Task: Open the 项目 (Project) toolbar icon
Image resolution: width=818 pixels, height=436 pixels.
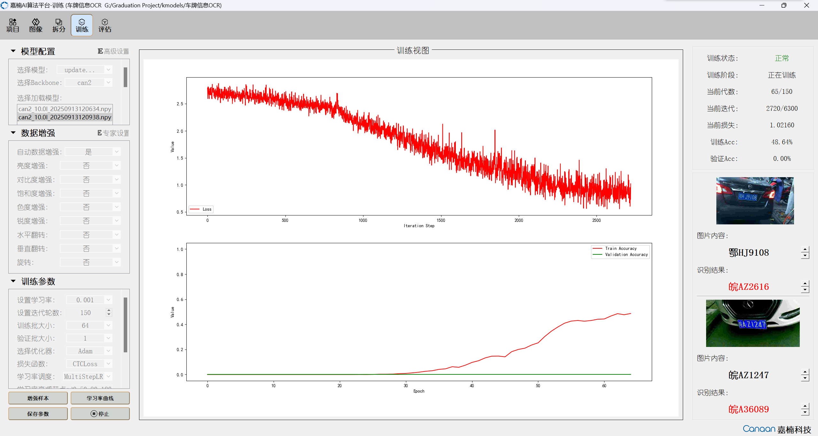Action: coord(13,25)
